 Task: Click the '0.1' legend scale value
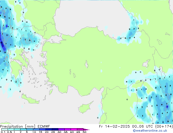[x=3, y=132]
